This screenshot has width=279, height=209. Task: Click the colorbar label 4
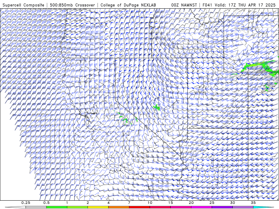coord(108,203)
